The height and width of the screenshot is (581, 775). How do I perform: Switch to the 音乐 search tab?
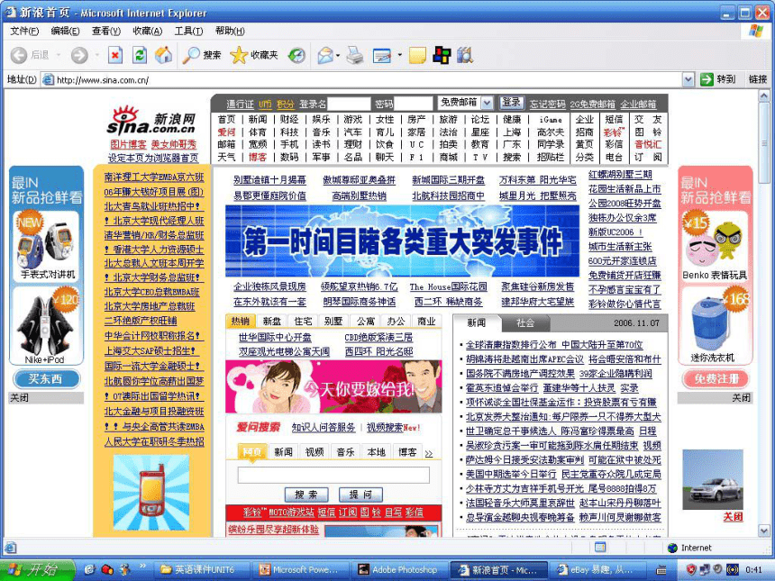(345, 451)
